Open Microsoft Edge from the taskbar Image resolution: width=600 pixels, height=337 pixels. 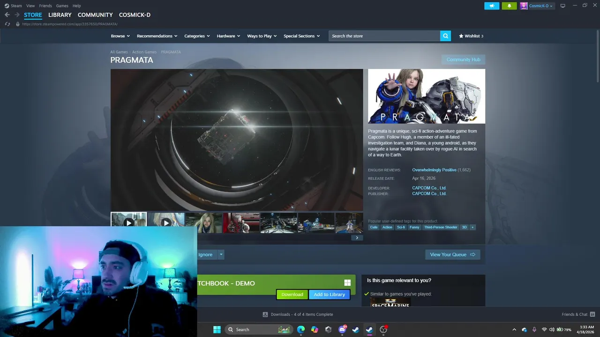[x=301, y=330]
